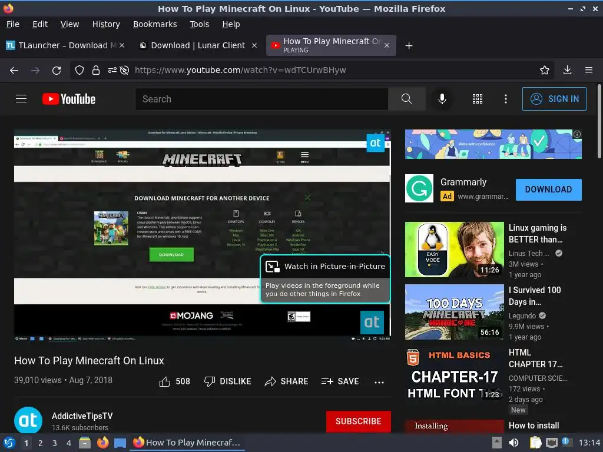This screenshot has width=603, height=452.
Task: Open the View menu
Action: [x=69, y=24]
